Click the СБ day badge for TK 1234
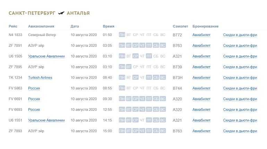The height and width of the screenshot is (149, 267). [156, 78]
